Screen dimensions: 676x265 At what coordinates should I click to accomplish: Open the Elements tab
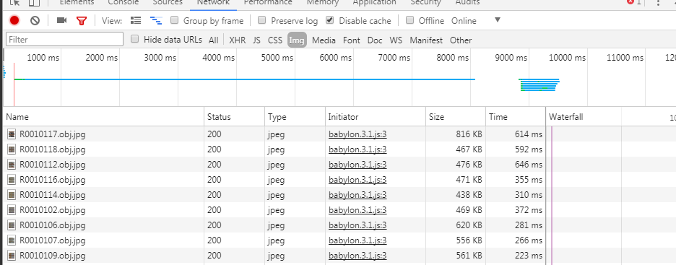click(x=77, y=3)
